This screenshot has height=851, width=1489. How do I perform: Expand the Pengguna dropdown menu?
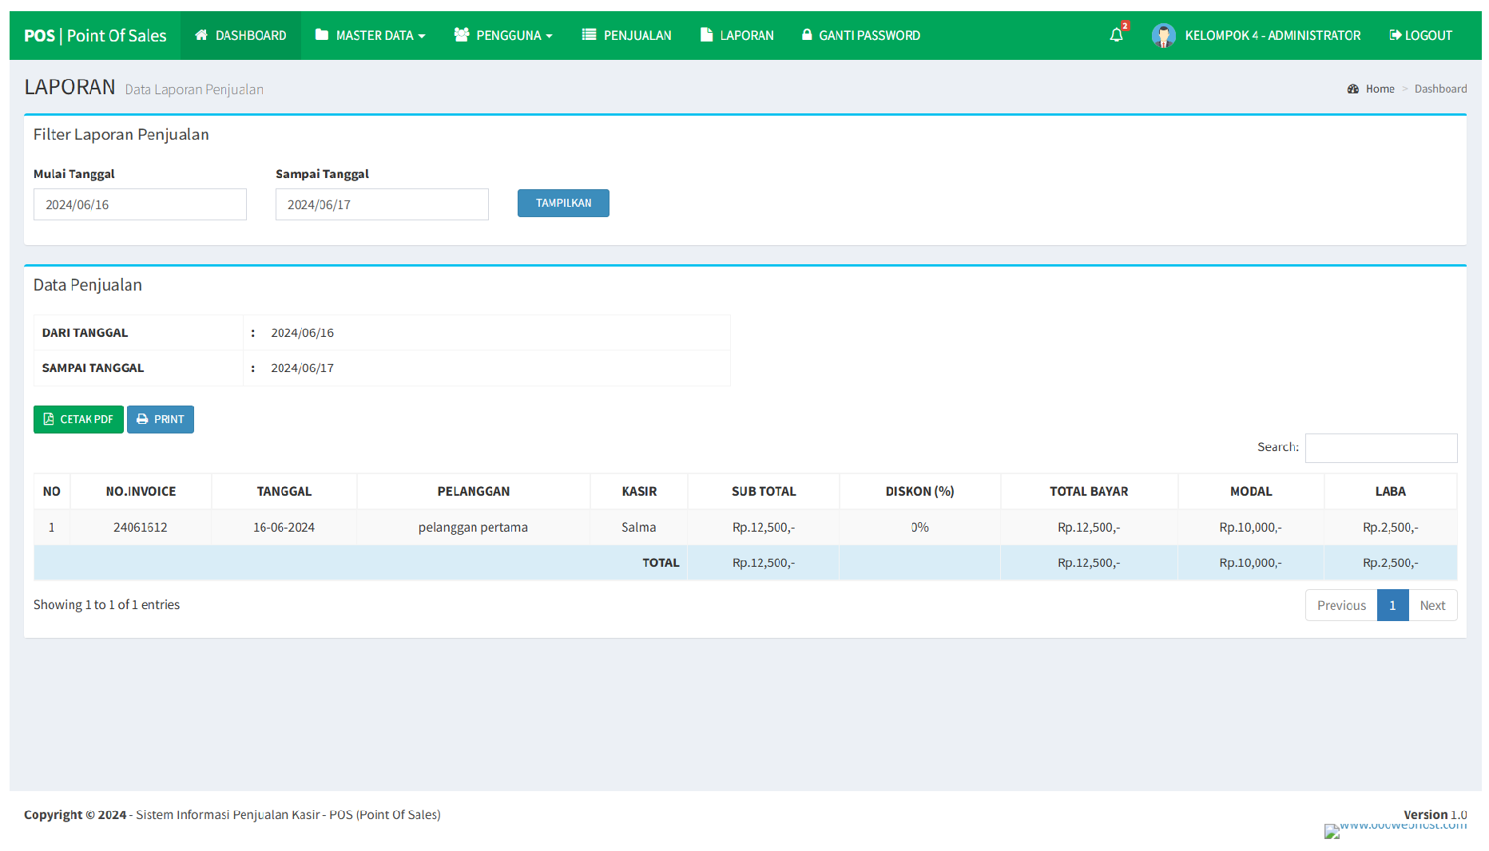503,35
